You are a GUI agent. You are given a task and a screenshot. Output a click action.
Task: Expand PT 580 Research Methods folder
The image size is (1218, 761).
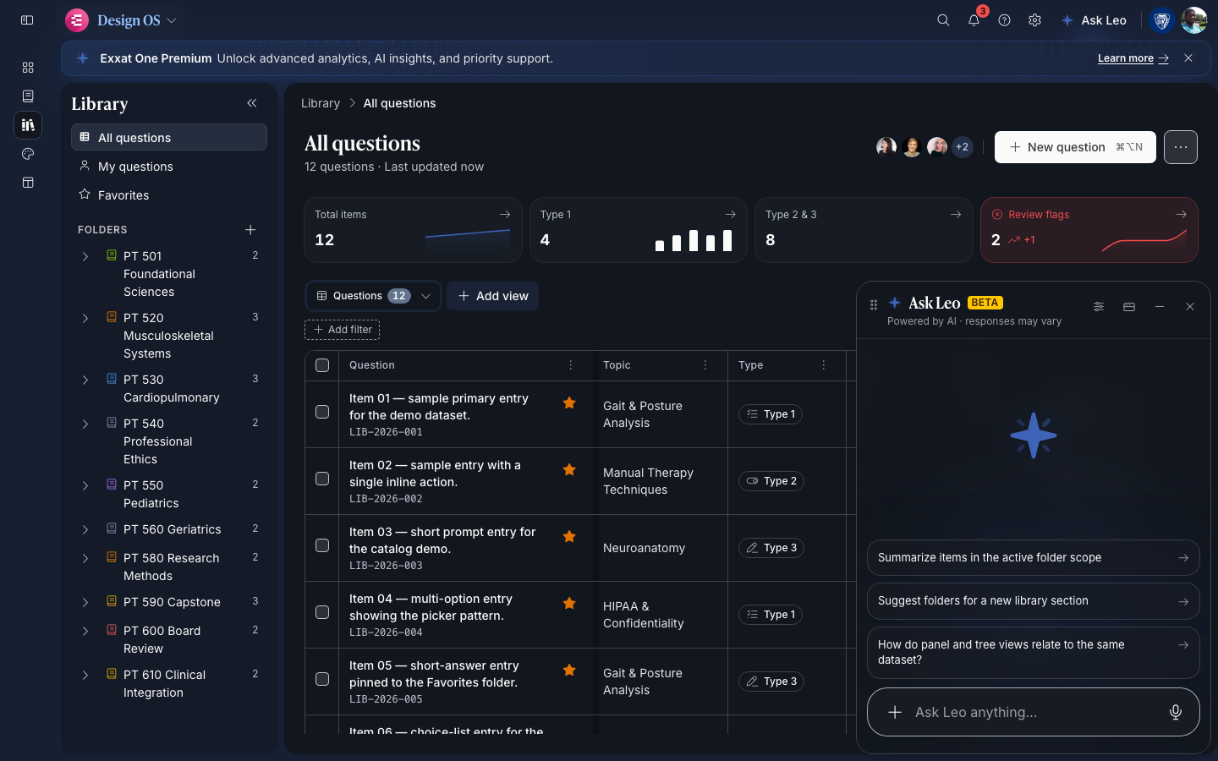point(85,558)
